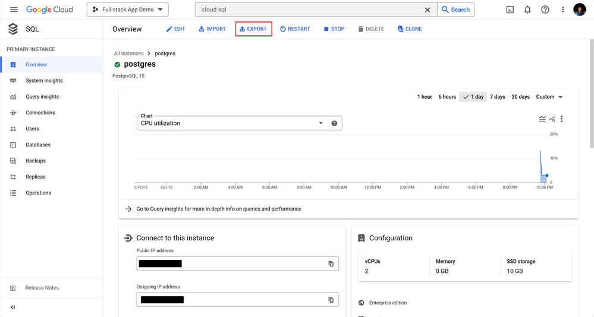This screenshot has width=594, height=317.
Task: Open the top bar three-dot settings menu
Action: pyautogui.click(x=562, y=10)
